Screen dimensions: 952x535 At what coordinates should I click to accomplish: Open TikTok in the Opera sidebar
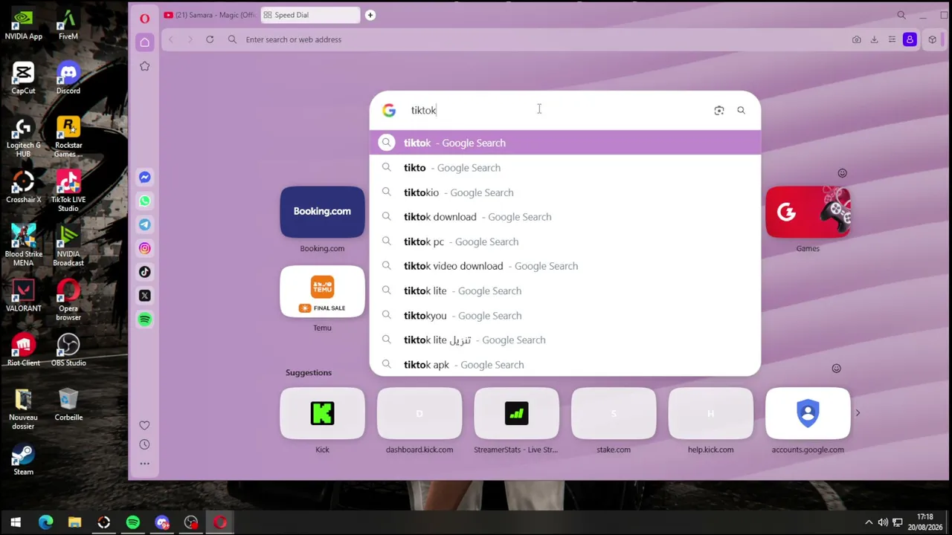[x=144, y=272]
